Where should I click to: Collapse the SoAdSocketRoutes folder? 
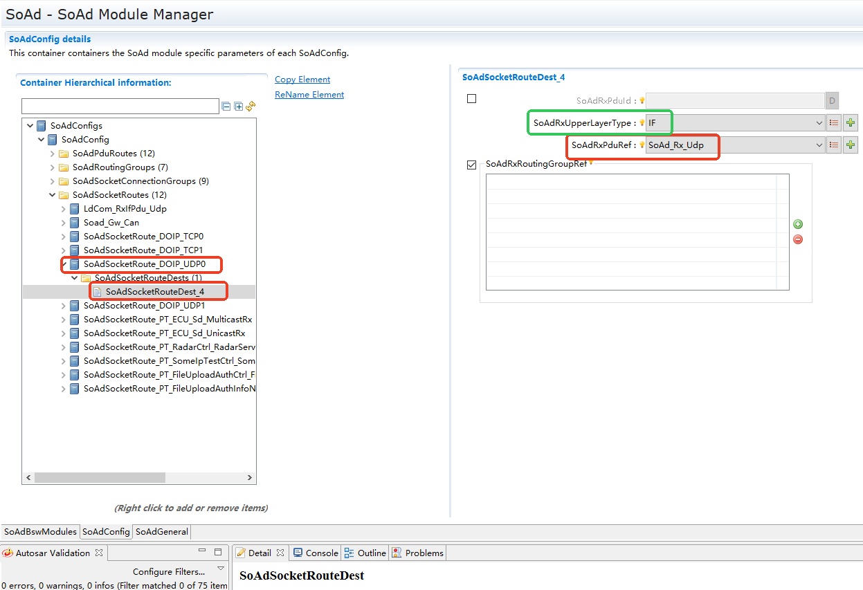(53, 195)
